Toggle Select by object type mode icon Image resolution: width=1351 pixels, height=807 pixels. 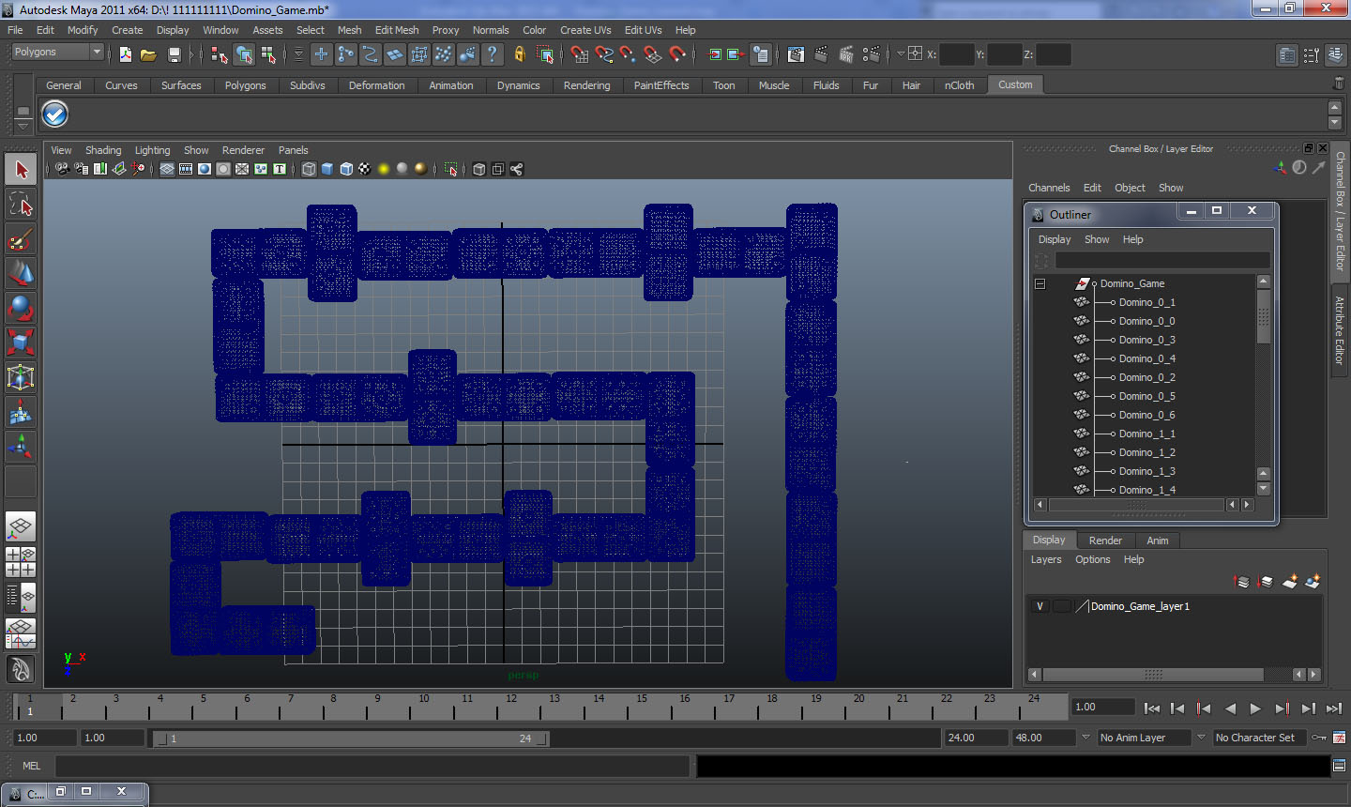tap(244, 54)
